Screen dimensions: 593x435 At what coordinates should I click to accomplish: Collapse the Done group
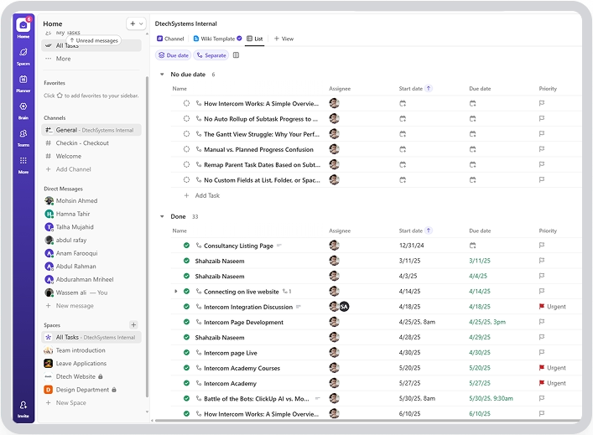coord(162,216)
